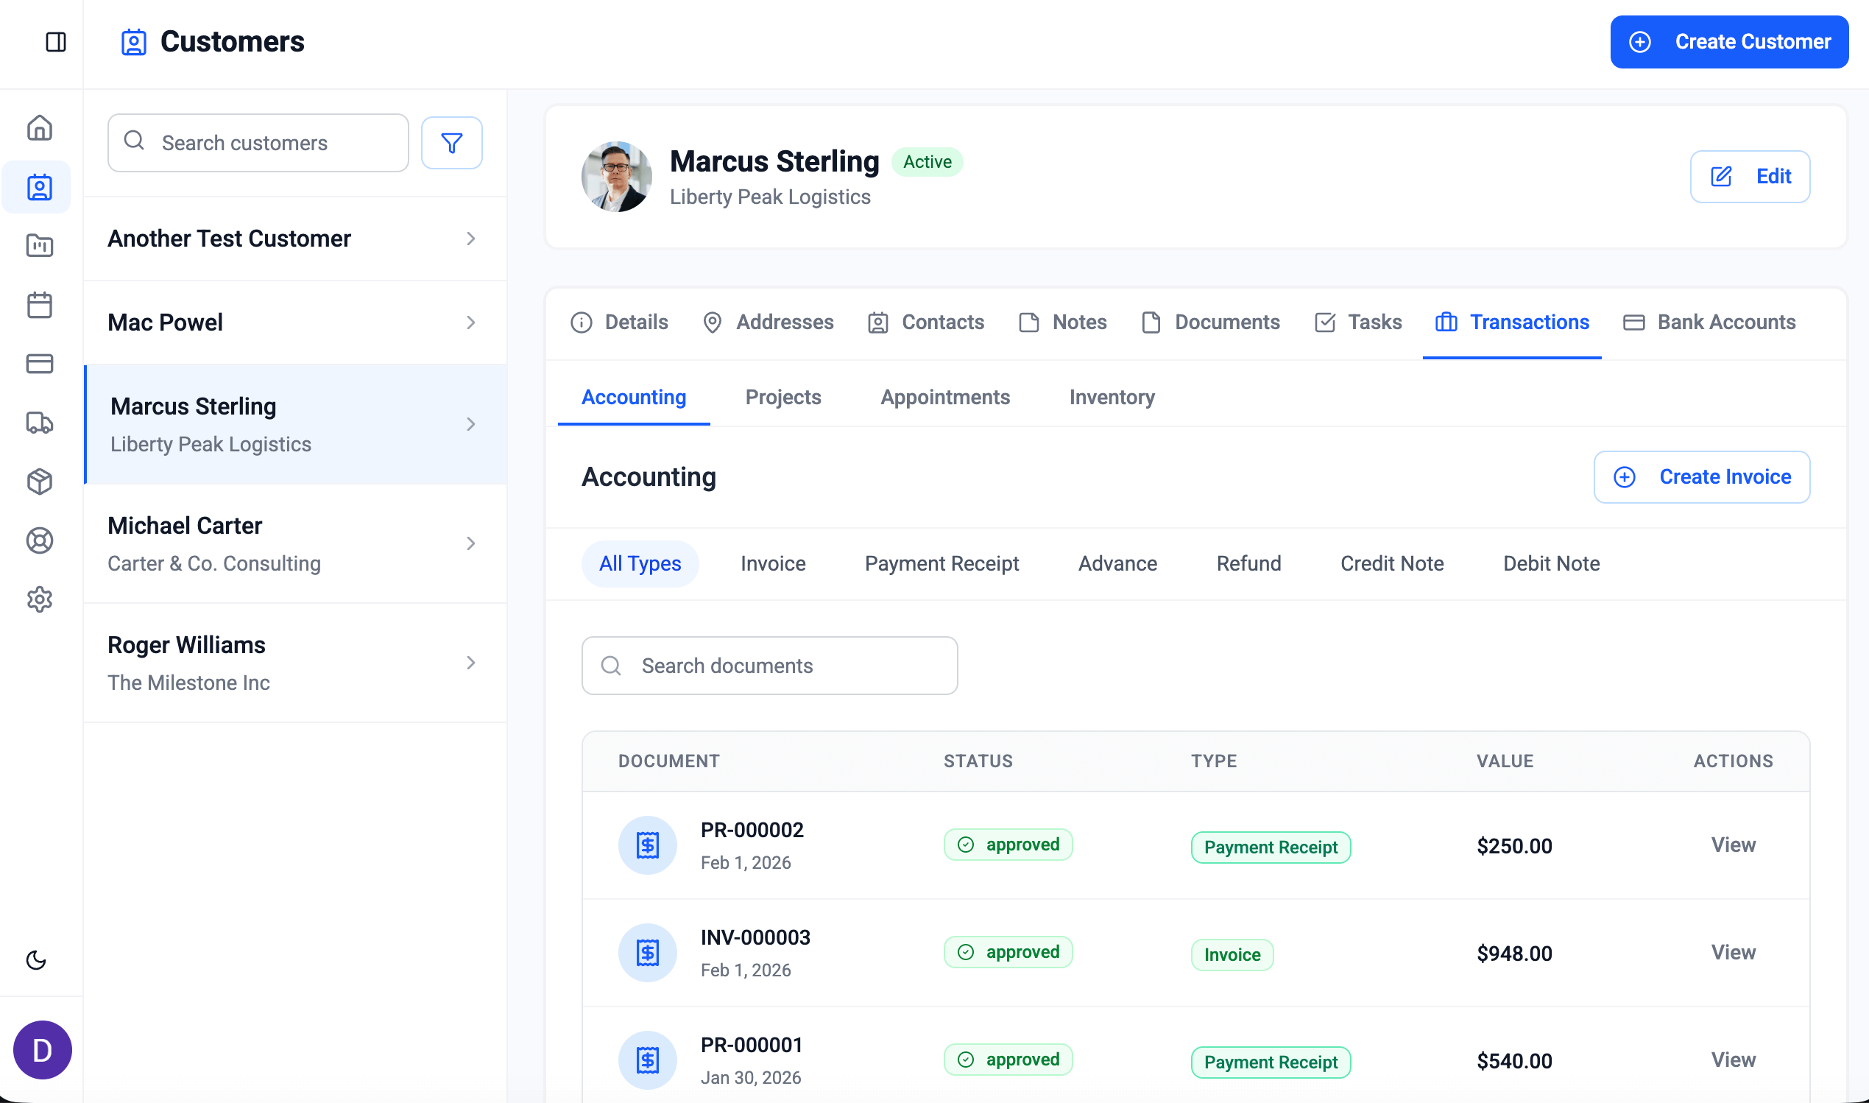1869x1103 pixels.
Task: Select the Payment Receipt type filter
Action: pos(941,563)
